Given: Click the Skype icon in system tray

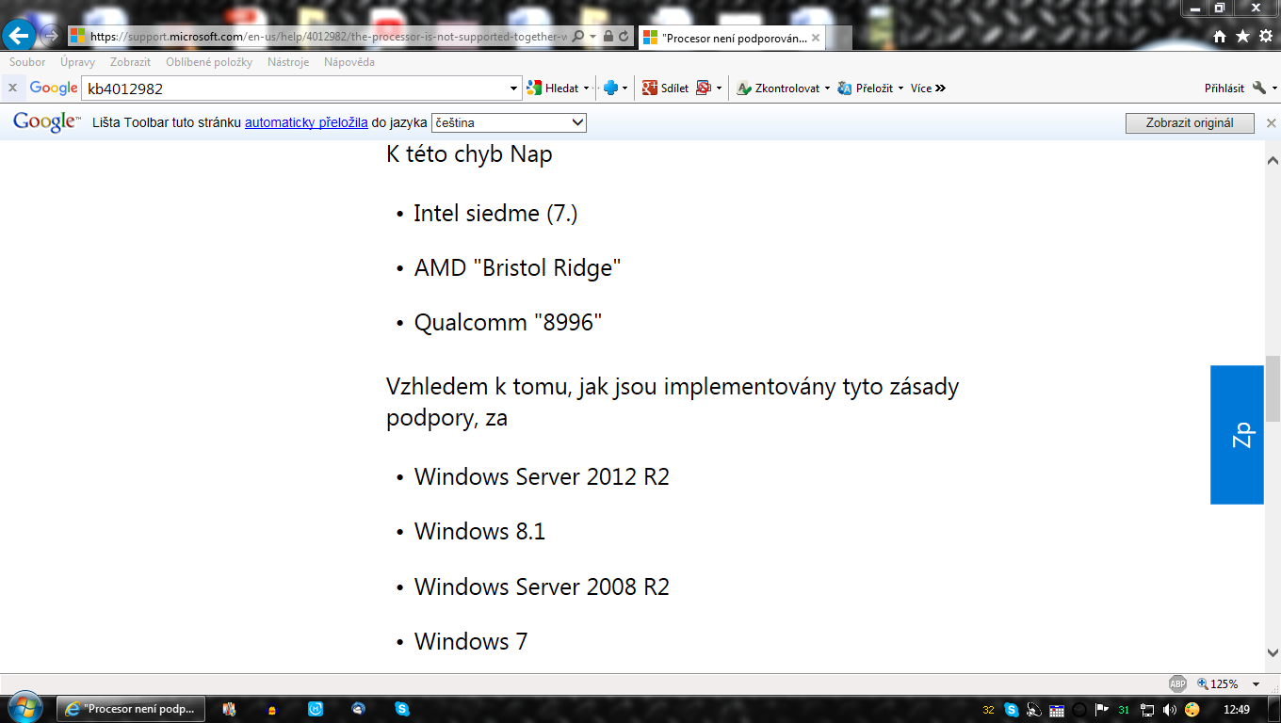Looking at the screenshot, I should pyautogui.click(x=1012, y=710).
